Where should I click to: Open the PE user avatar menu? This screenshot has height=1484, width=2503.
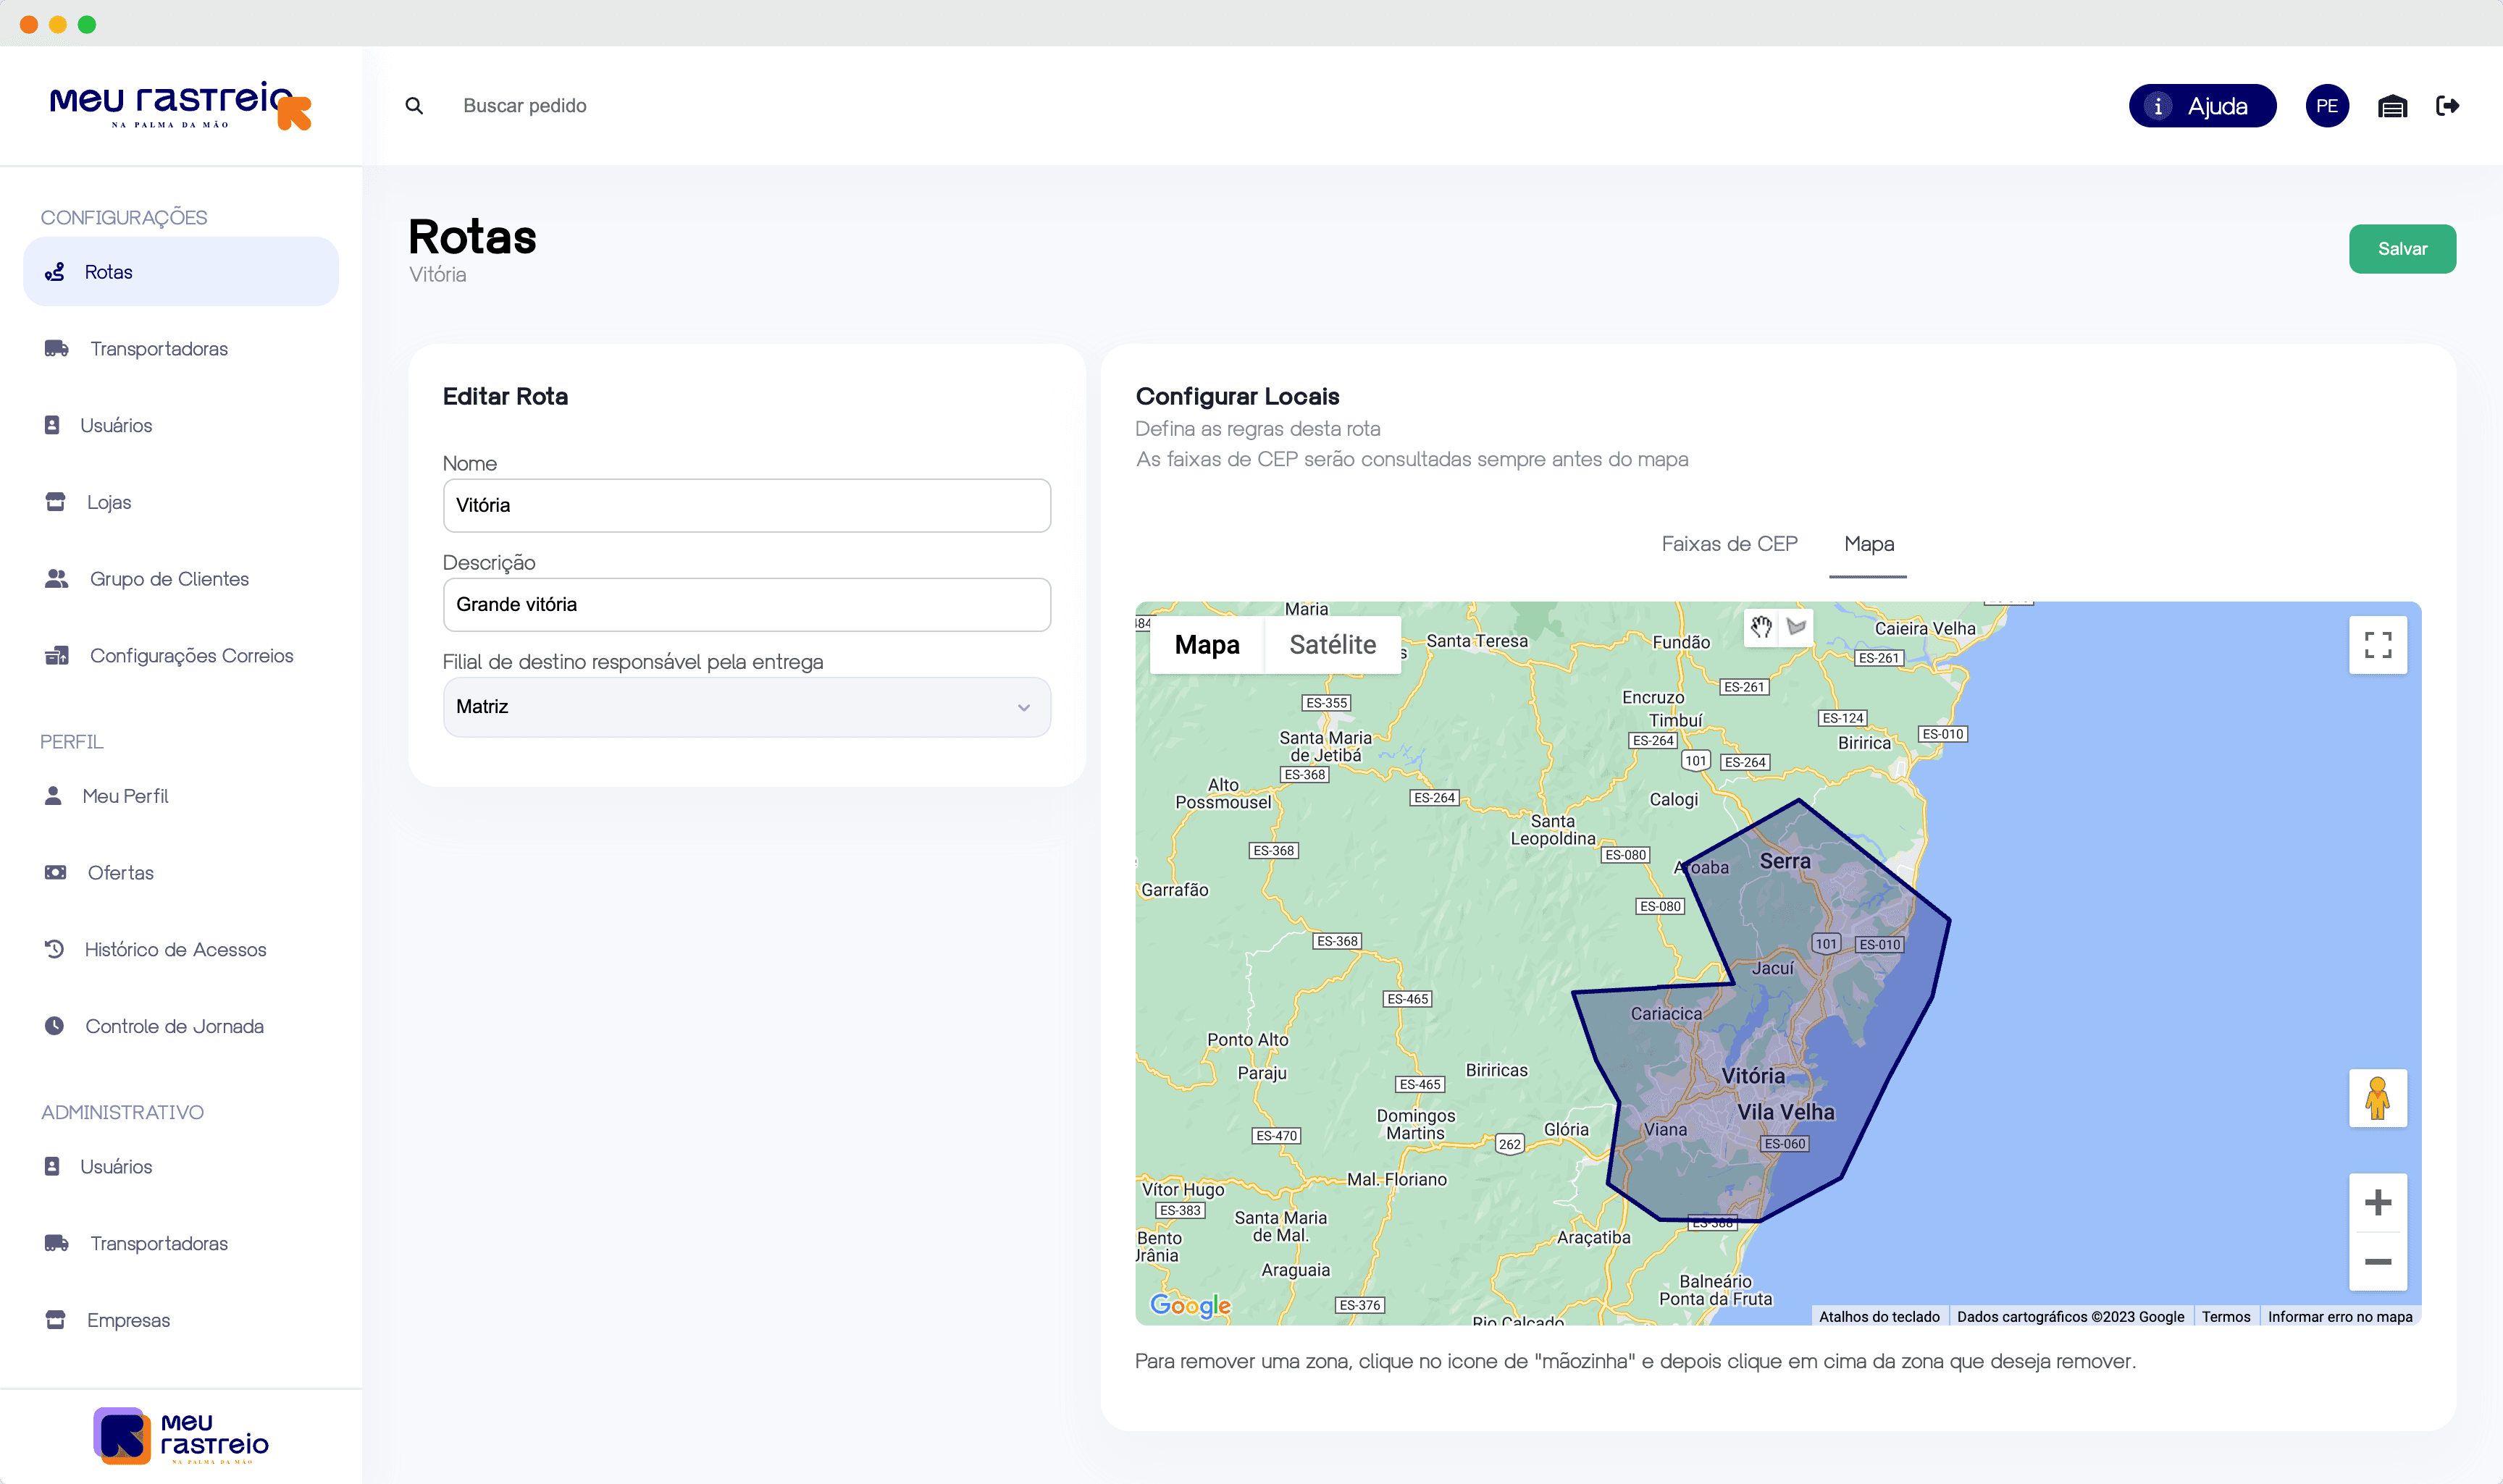coord(2327,106)
